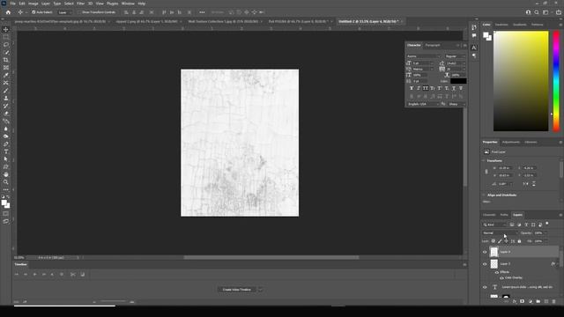Click the Create Video Timeline button
This screenshot has width=564, height=317.
[x=237, y=290]
